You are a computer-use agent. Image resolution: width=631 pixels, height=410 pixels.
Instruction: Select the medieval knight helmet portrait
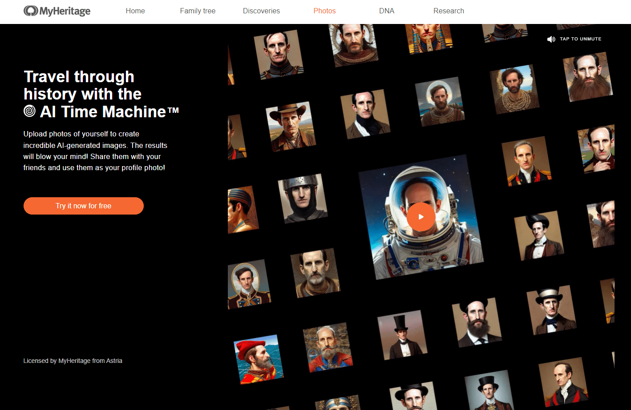[303, 198]
